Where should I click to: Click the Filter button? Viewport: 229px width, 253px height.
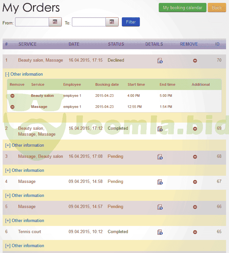point(131,22)
